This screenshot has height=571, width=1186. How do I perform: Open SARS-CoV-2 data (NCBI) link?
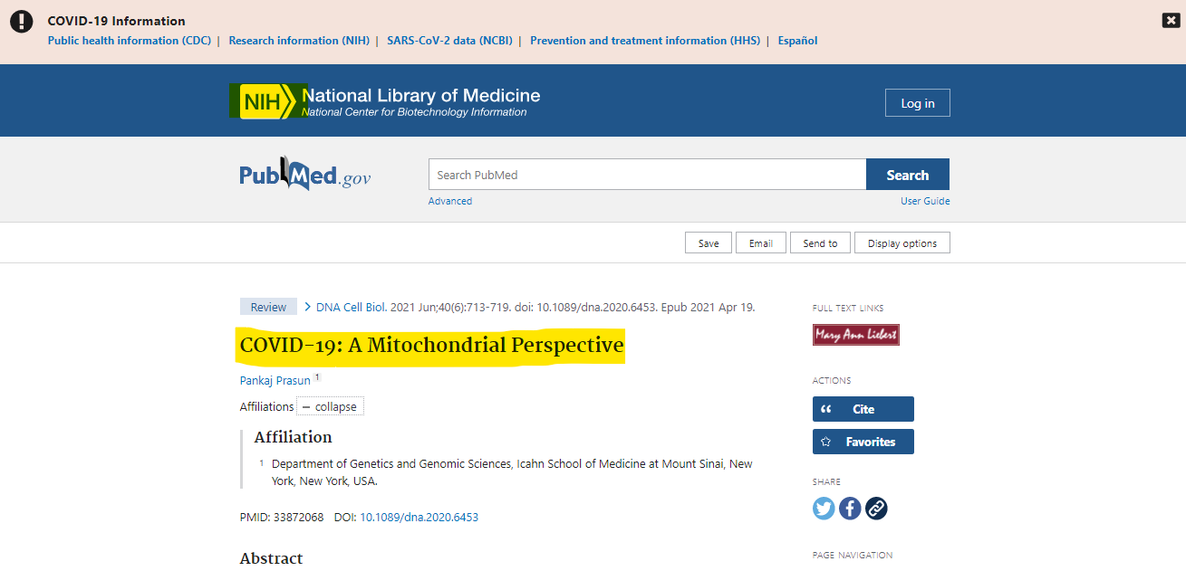(449, 41)
